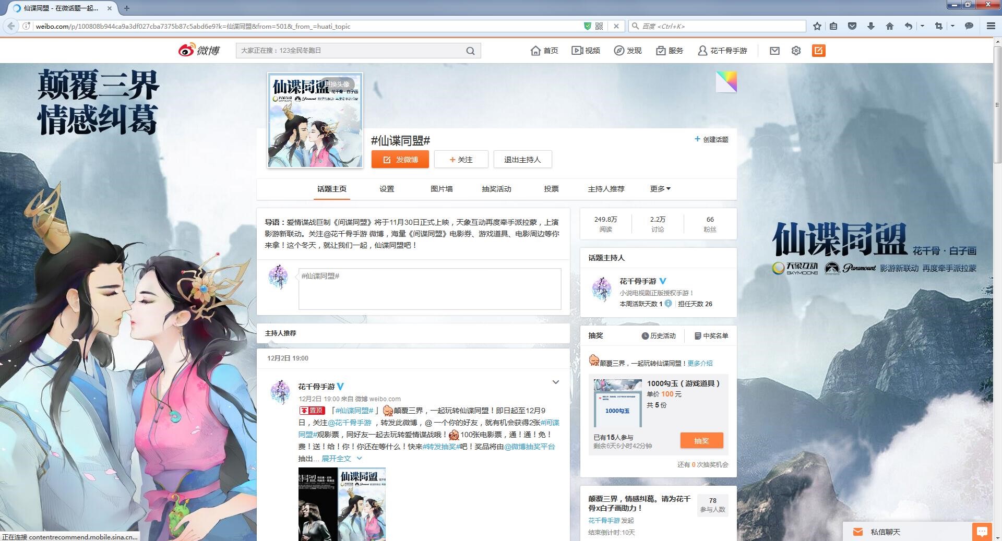
Task: Open the Weibo settings gear icon
Action: (796, 51)
